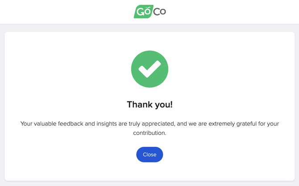Click the word "you!" in the heading

coord(164,105)
